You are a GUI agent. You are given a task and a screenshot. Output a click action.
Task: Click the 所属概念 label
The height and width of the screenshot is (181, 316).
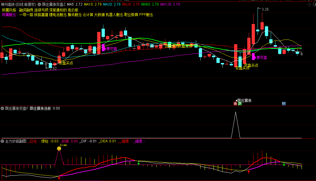coord(9,15)
